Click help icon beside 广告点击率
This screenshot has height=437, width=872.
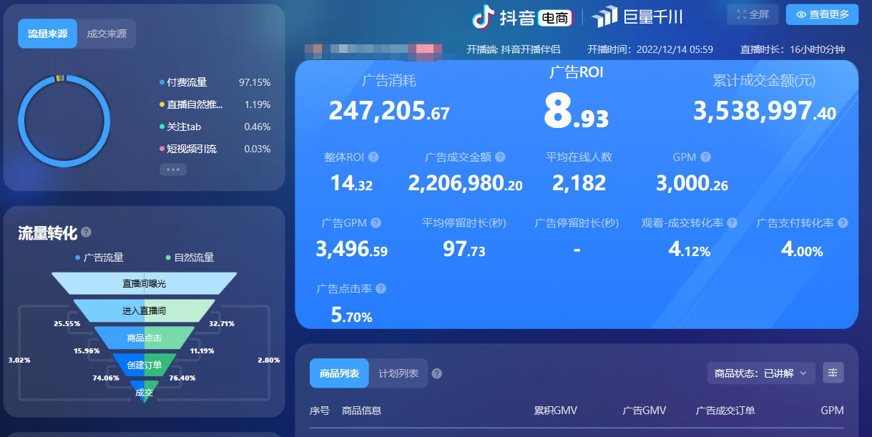click(381, 289)
